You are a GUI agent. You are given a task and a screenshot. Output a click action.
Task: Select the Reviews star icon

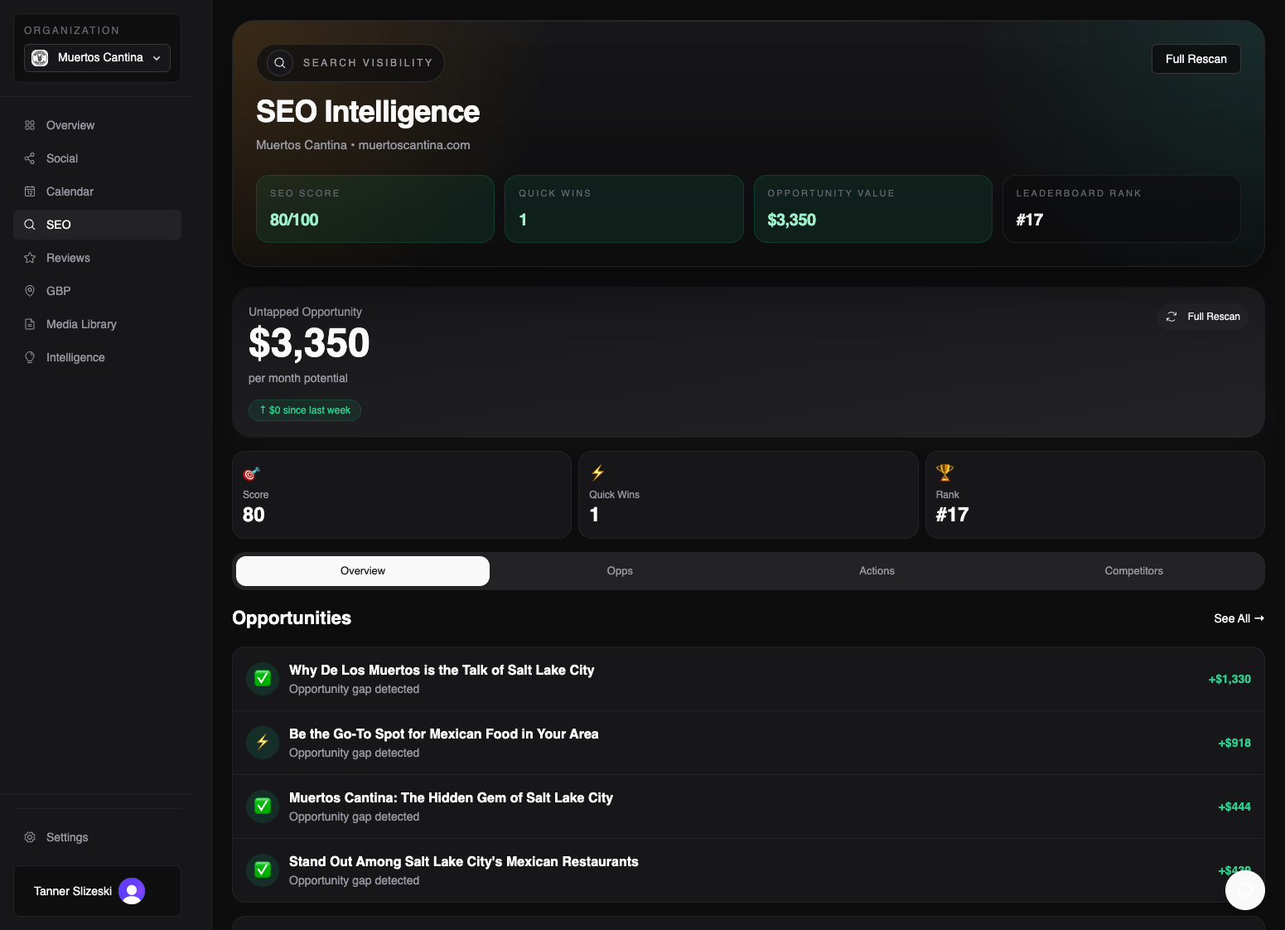30,258
